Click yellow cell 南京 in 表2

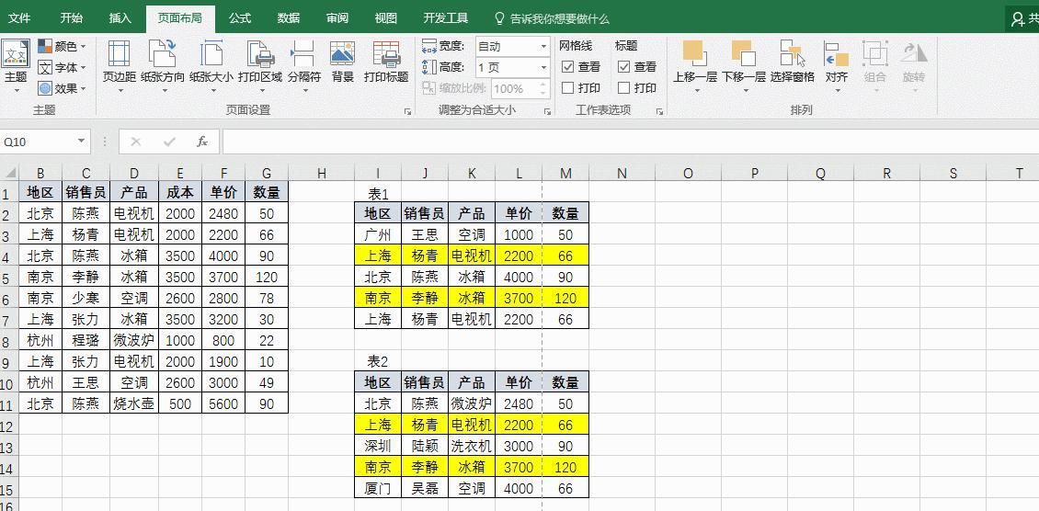[x=378, y=467]
